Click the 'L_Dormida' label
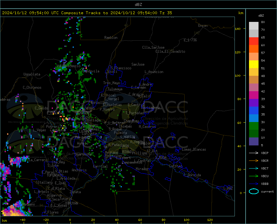Viewport: 277px width, 224px height. pyautogui.click(x=192, y=175)
